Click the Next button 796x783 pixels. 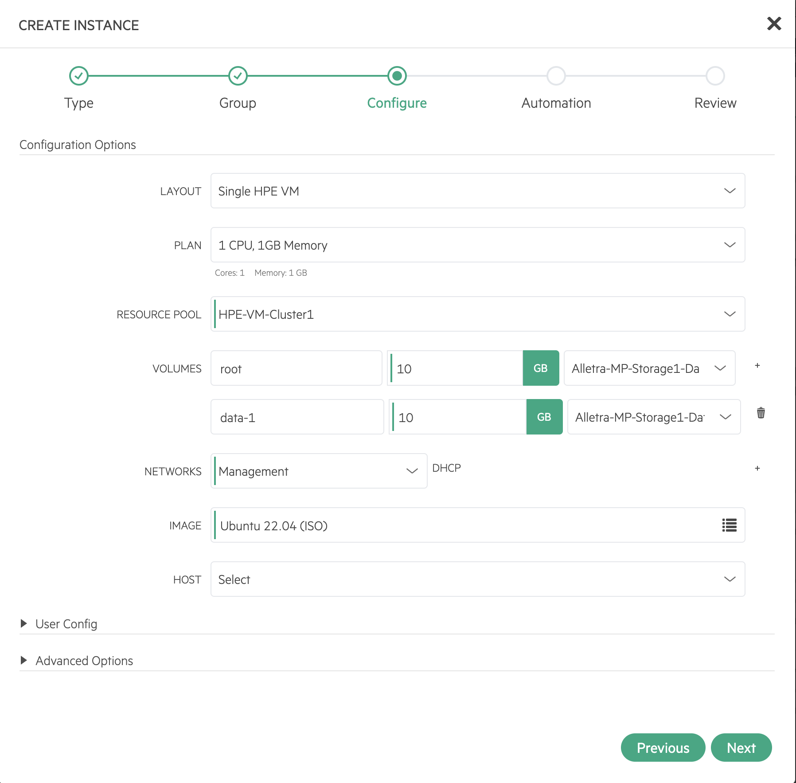coord(741,748)
